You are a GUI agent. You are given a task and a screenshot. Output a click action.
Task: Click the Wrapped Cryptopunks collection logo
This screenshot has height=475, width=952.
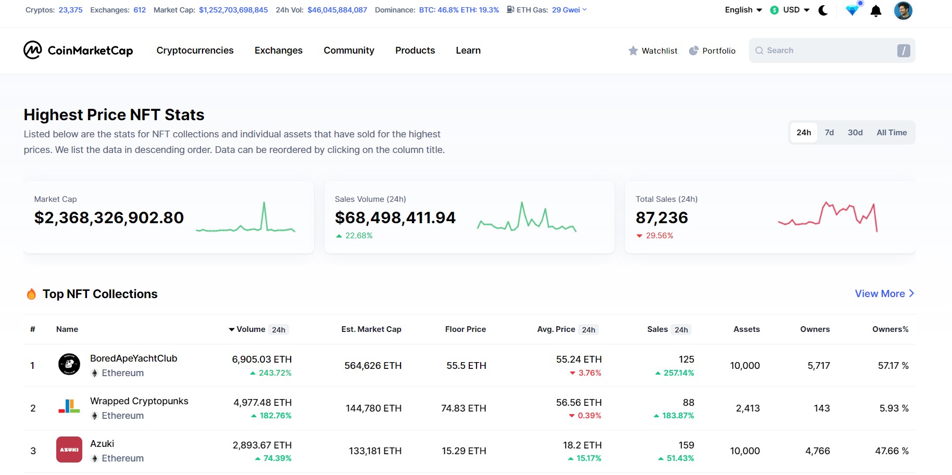[69, 407]
